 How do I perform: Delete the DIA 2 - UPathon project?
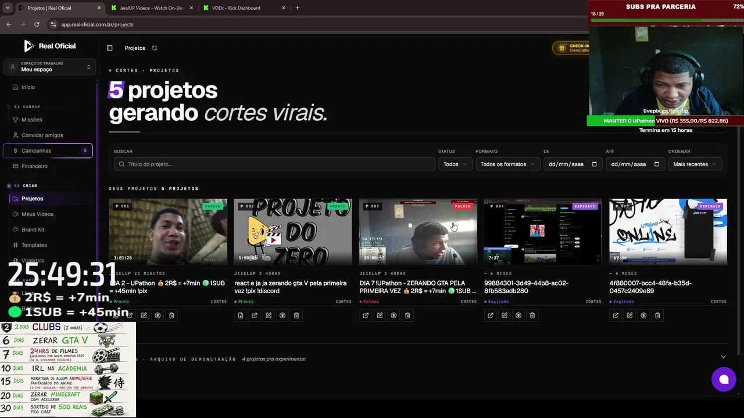click(x=171, y=315)
